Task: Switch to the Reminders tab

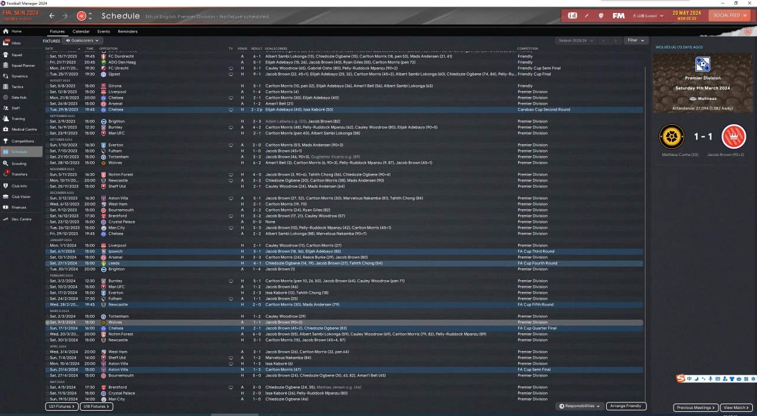Action: coord(128,31)
